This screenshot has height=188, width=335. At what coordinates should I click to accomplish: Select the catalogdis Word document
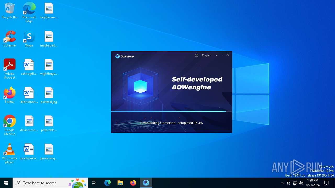[x=29, y=67]
